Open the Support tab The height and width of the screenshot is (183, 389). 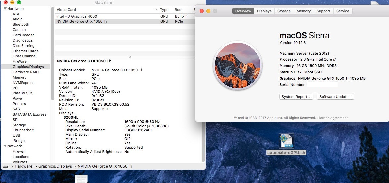tap(324, 11)
